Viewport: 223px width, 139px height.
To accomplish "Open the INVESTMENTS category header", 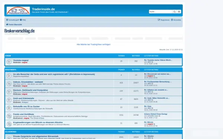I will [x=11, y=70].
